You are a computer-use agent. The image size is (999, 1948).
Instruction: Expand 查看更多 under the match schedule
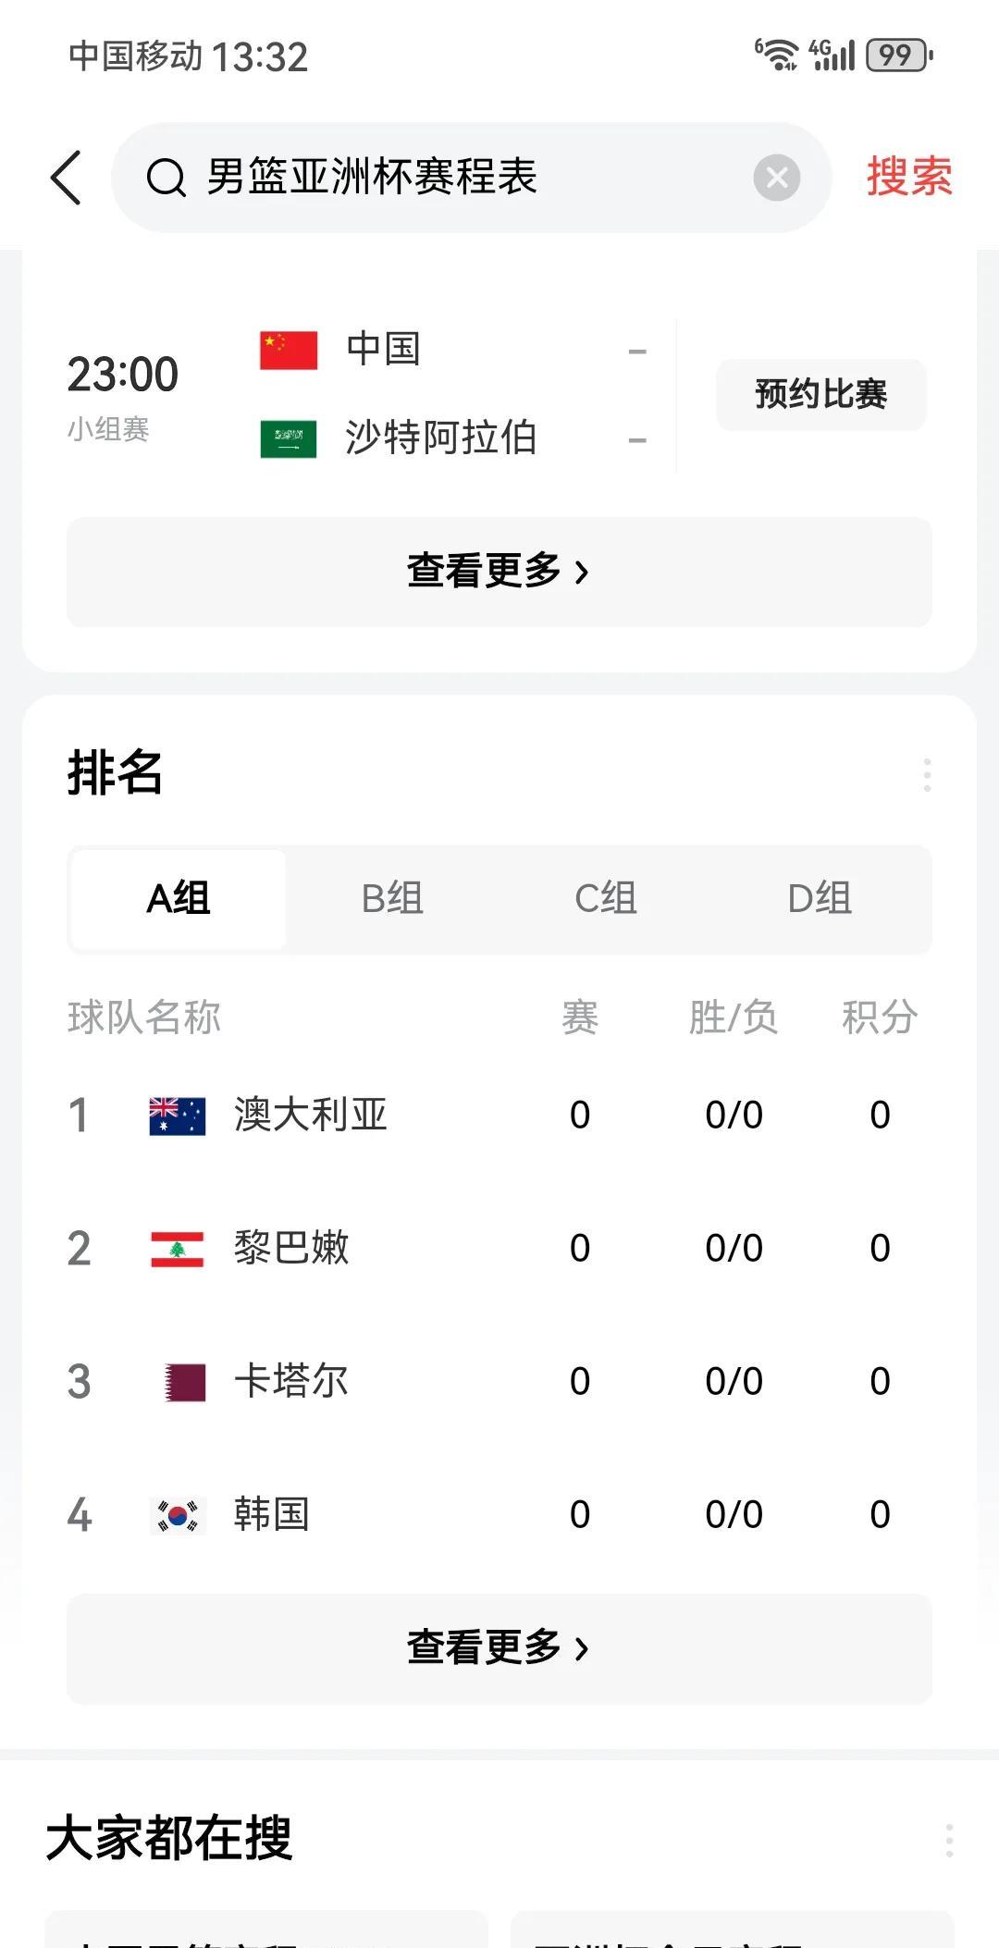pyautogui.click(x=499, y=572)
